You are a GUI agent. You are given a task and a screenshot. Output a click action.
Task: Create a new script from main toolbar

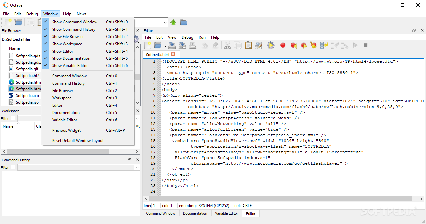tap(8, 22)
